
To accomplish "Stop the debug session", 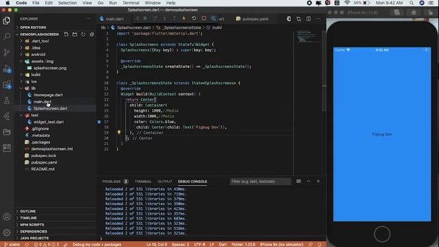I will [x=204, y=19].
